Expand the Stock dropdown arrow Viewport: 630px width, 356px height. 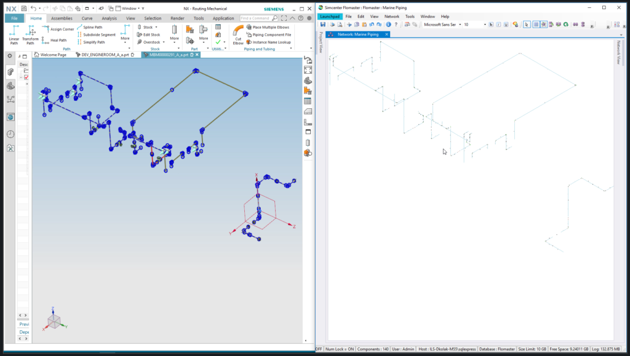[x=156, y=28]
